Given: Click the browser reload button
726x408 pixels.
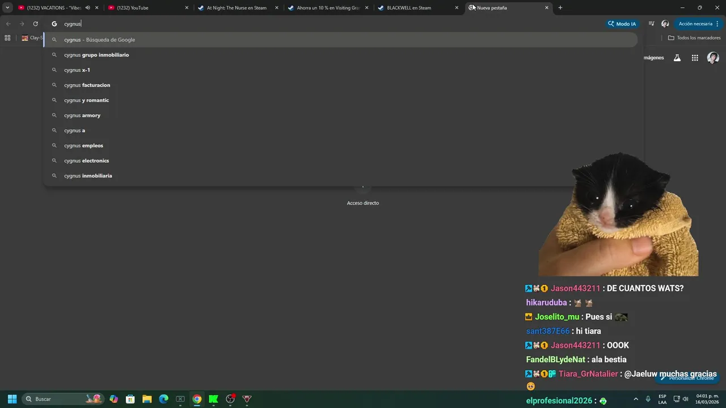Looking at the screenshot, I should click(35, 24).
